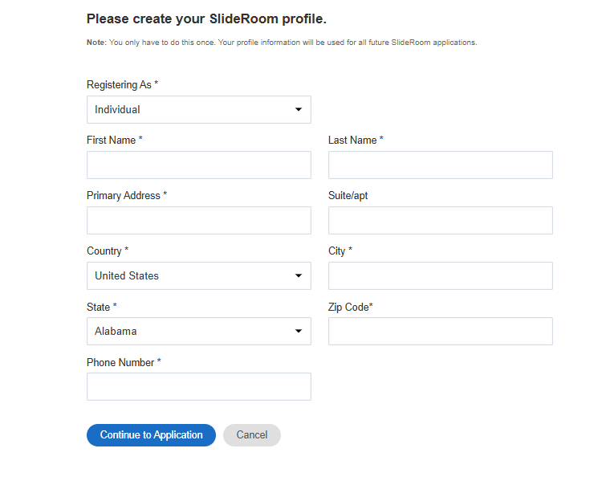Click the "Phone Number *" label text

[x=124, y=363]
